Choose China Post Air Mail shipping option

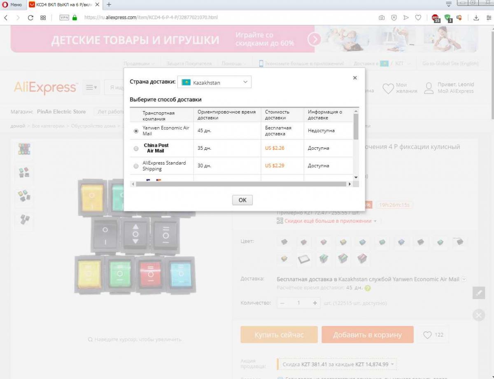pyautogui.click(x=136, y=149)
